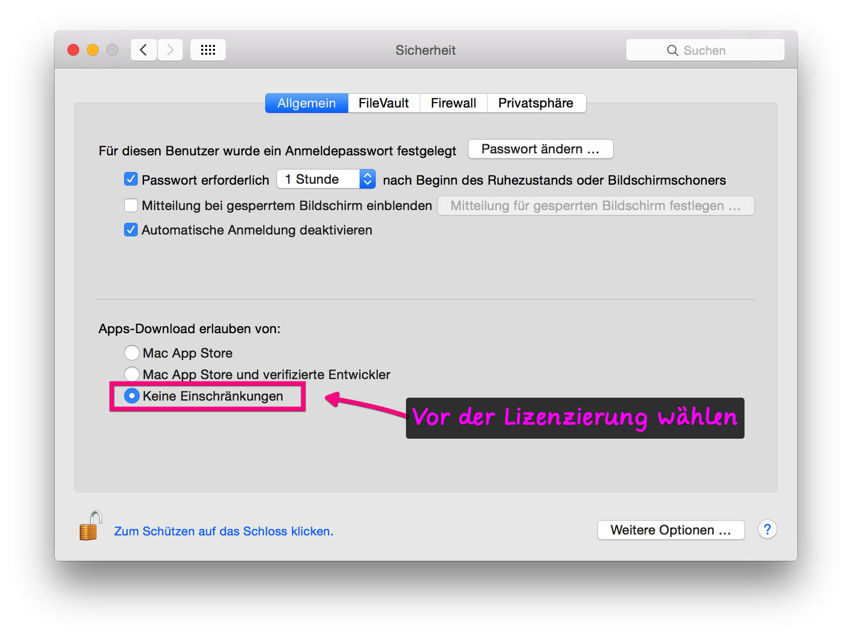Click the magnifying glass in the search field
Viewport: 852px width, 639px height.
pyautogui.click(x=672, y=50)
